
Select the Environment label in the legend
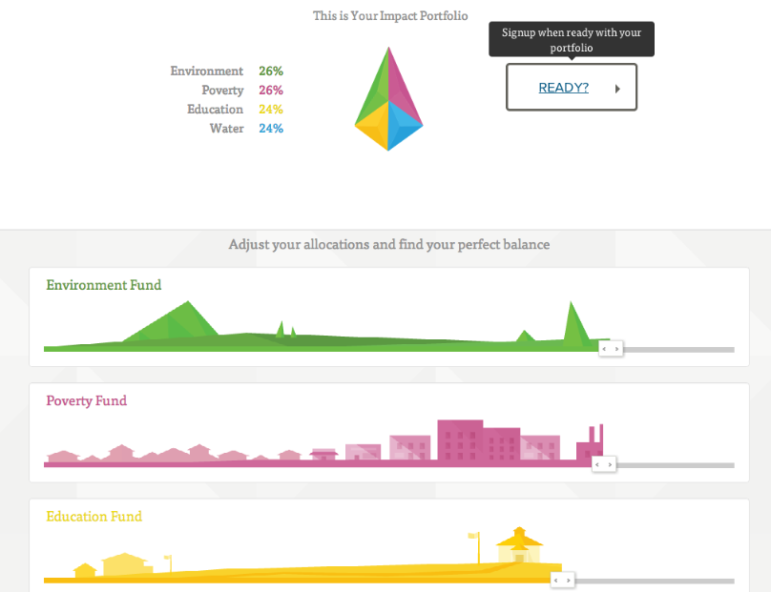pyautogui.click(x=206, y=71)
